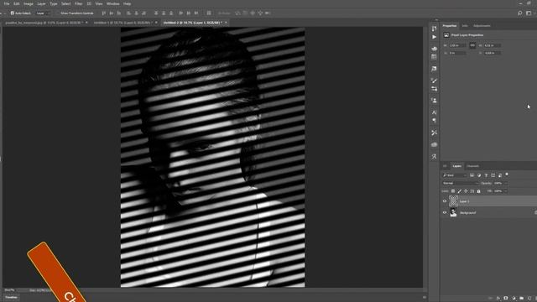Filter layers by adjustment layers
Screen dimensions: 537x302
479,175
